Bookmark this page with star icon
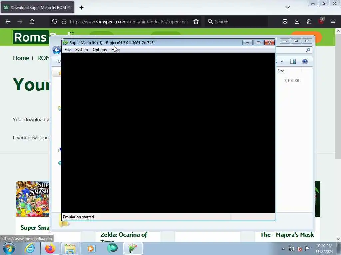The height and width of the screenshot is (255, 341). pos(196,22)
